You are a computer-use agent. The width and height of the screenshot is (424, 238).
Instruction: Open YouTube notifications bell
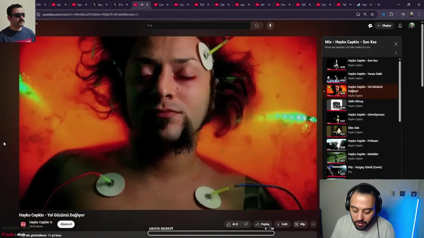(x=400, y=25)
